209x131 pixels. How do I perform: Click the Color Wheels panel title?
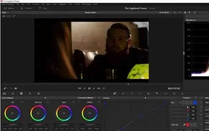point(8,98)
